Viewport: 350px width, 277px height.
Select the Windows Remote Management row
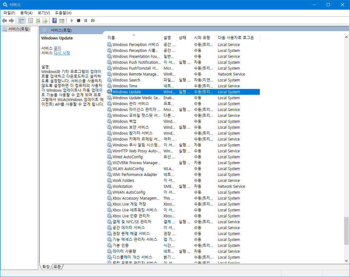click(183, 74)
